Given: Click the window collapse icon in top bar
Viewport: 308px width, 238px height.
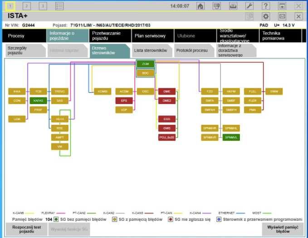Looking at the screenshot, I should tap(282, 6).
